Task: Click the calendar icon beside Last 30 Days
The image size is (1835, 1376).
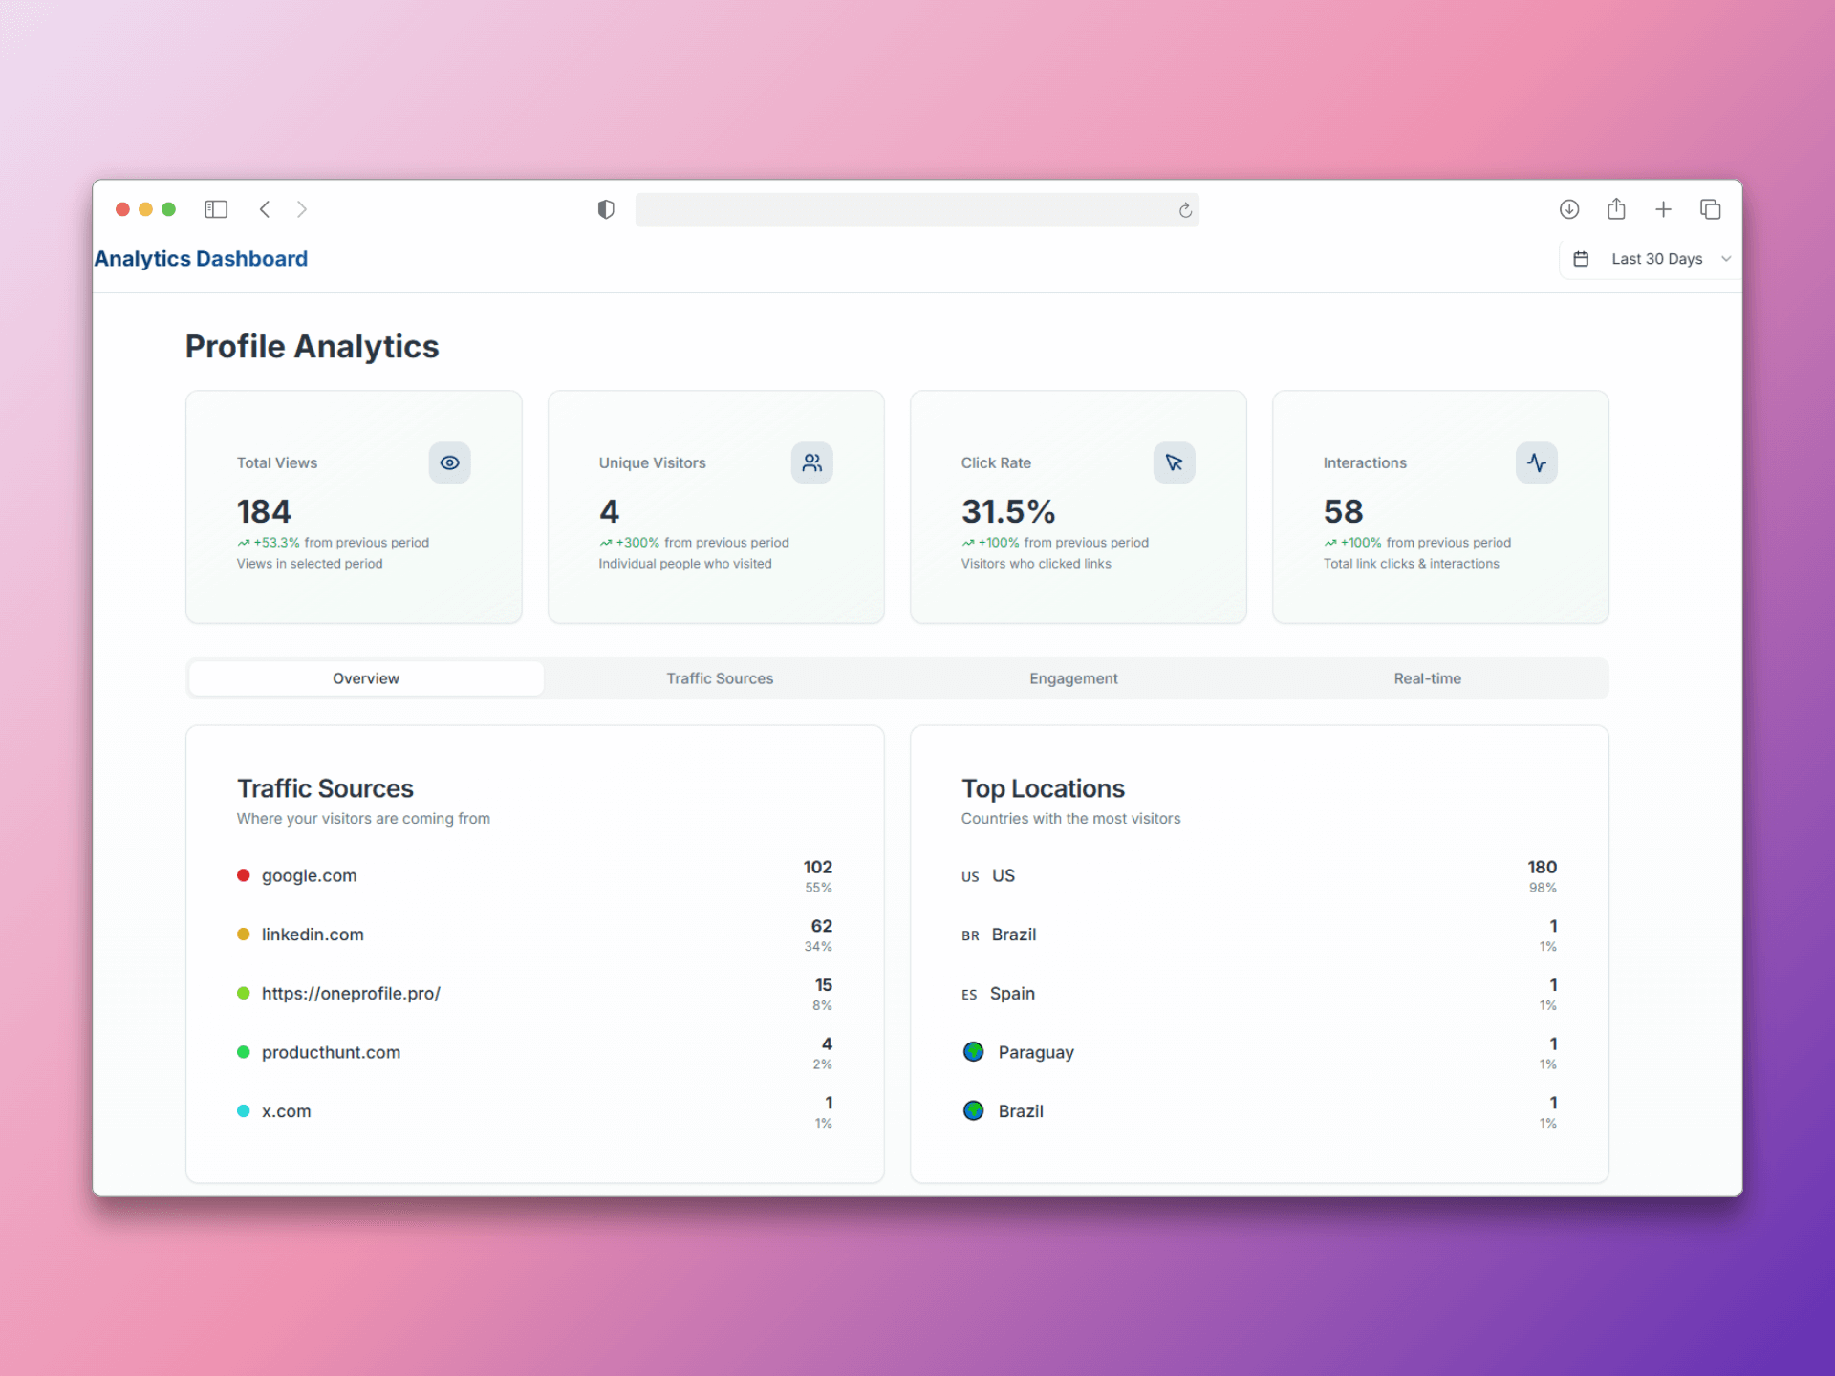Action: click(x=1583, y=258)
